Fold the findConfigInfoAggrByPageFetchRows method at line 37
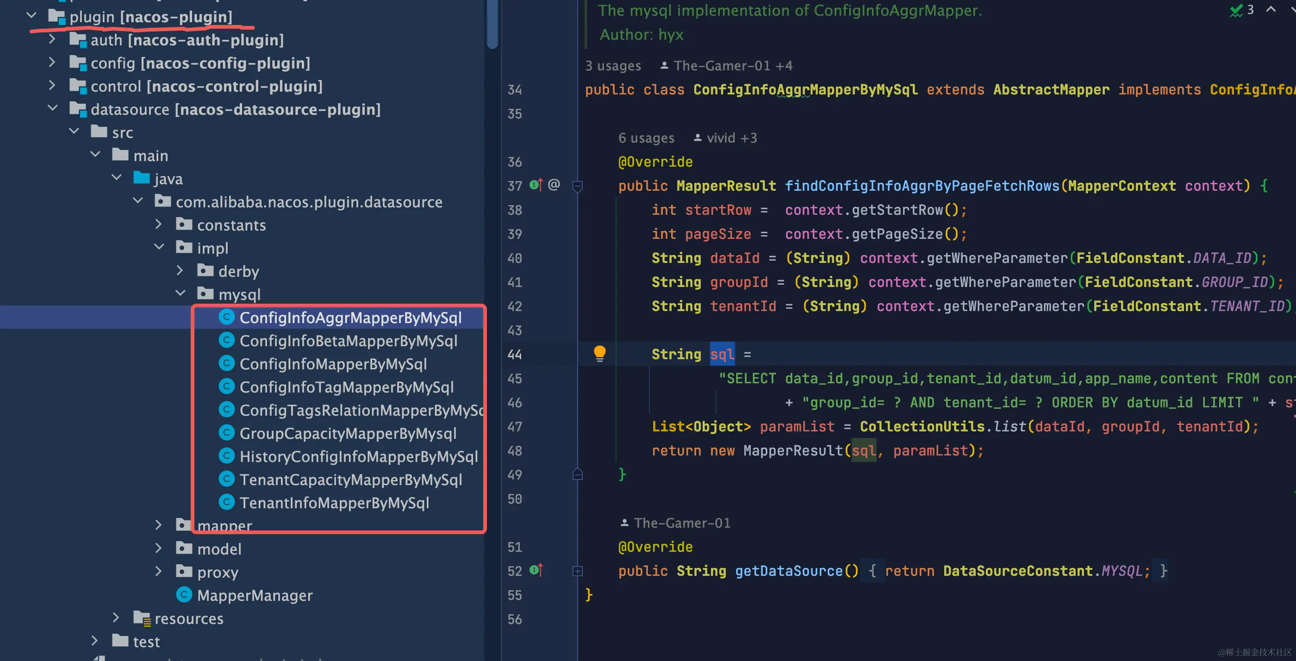 [578, 186]
